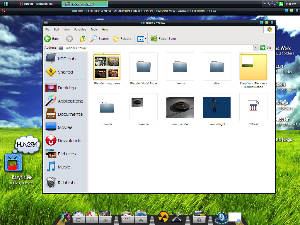Select the Blender World Forge folder
This screenshot has height=225, width=300.
144,67
